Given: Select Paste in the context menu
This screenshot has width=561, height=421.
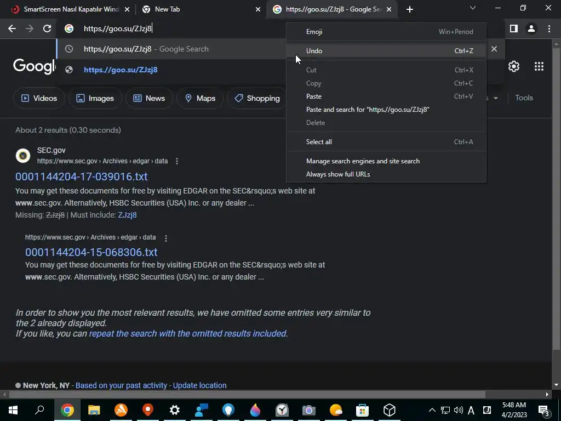Looking at the screenshot, I should pos(386,96).
